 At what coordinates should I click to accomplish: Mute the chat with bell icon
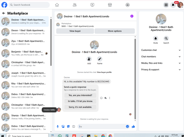point(156,39)
